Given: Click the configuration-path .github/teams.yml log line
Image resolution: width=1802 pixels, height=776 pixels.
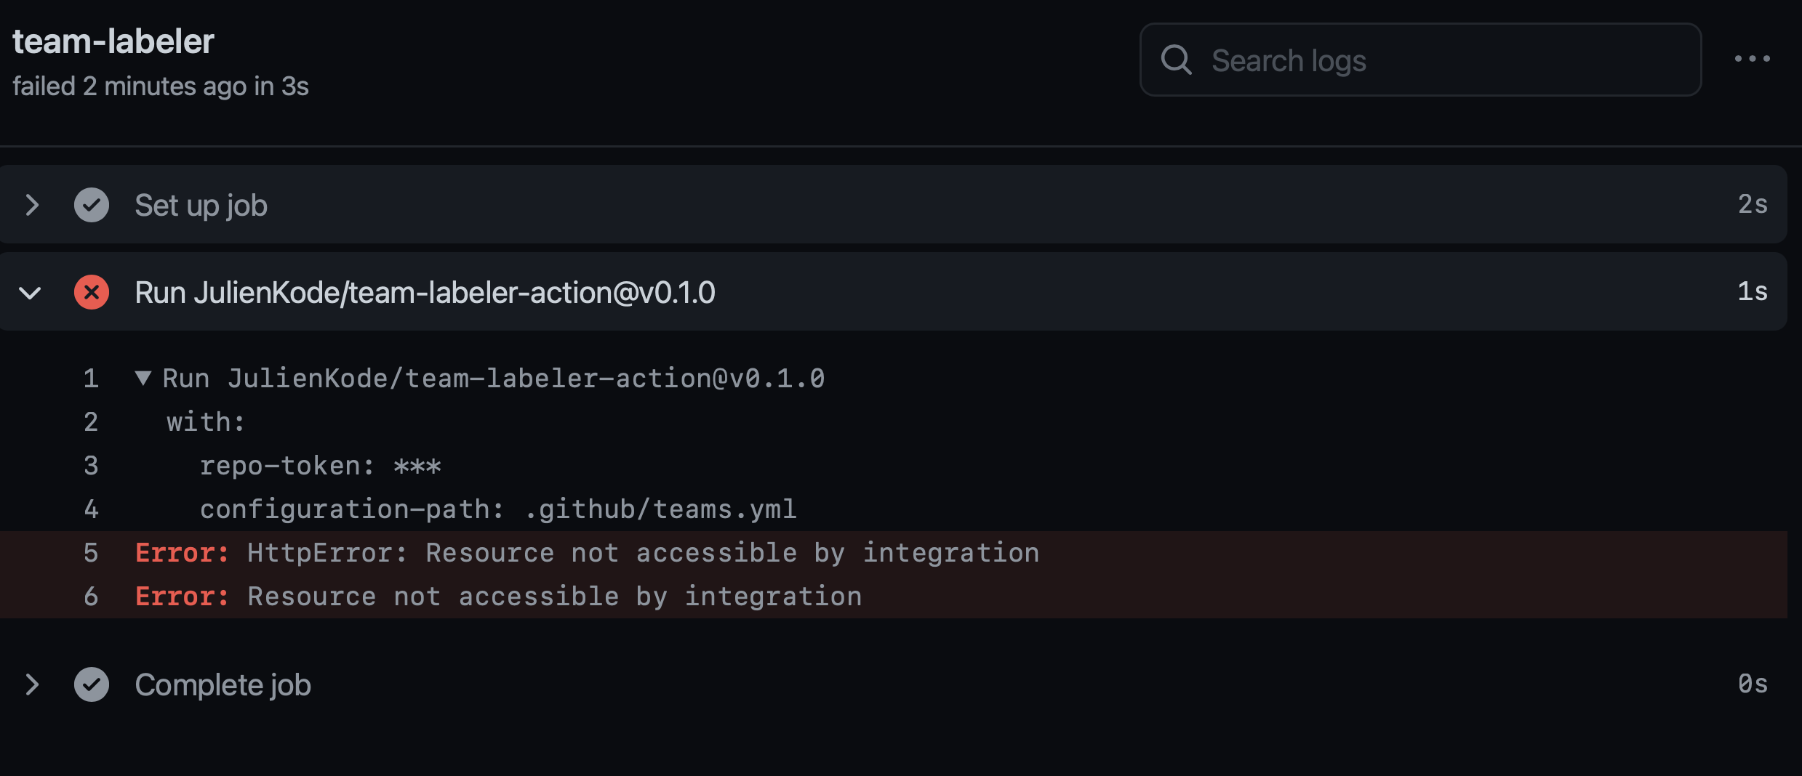Looking at the screenshot, I should pos(498,509).
